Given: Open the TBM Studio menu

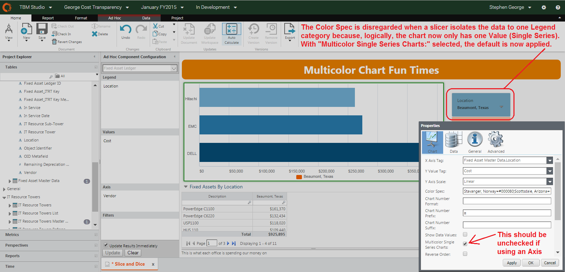Looking at the screenshot, I should [x=36, y=7].
